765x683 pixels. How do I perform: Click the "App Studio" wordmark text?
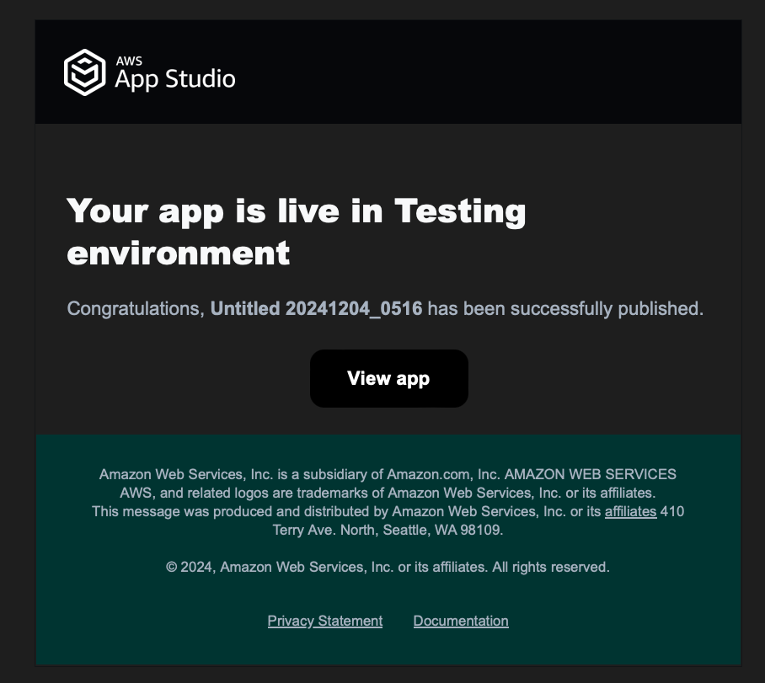click(x=175, y=79)
